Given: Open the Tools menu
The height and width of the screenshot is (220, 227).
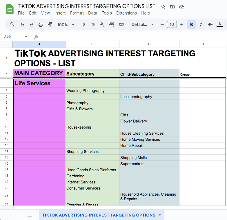Looking at the screenshot, I should 107,13.
